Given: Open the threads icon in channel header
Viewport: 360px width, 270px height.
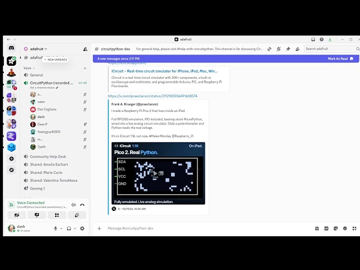Looking at the screenshot, I should [x=269, y=49].
